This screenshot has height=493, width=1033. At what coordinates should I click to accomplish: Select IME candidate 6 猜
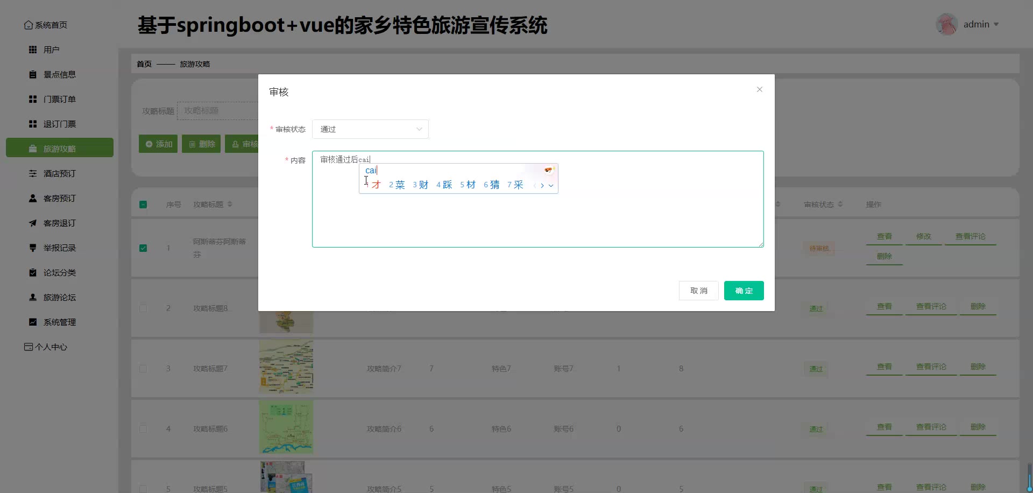click(491, 185)
